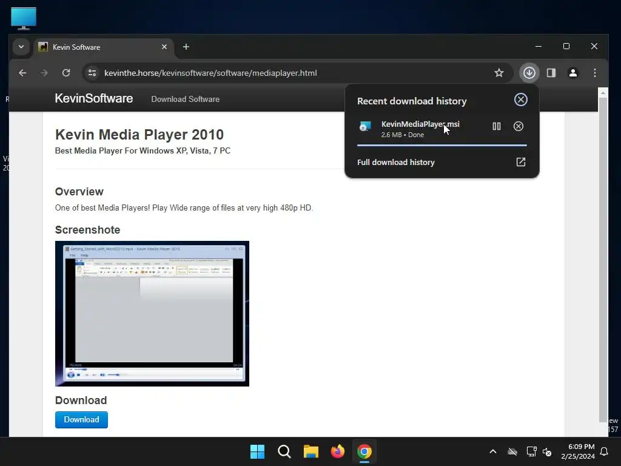Bookmark this page with the star icon

[499, 73]
